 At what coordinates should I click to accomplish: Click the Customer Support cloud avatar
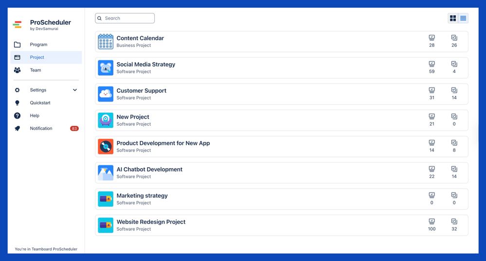tap(106, 94)
